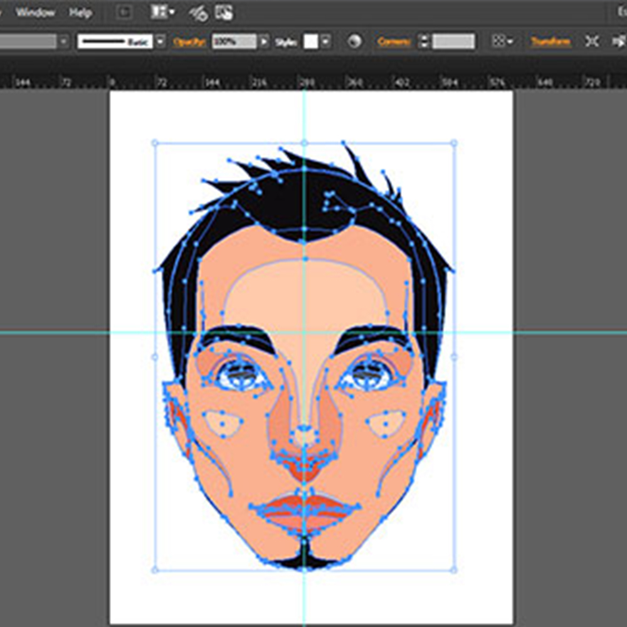Click the graphic Style swatch
Screen dimensions: 627x627
click(x=311, y=41)
